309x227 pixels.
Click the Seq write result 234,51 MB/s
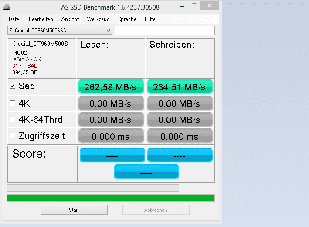(180, 87)
